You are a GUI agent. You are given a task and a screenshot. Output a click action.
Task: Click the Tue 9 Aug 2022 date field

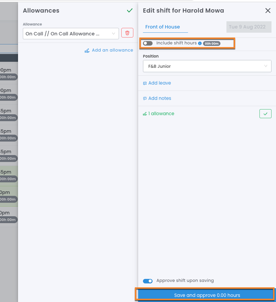click(247, 27)
